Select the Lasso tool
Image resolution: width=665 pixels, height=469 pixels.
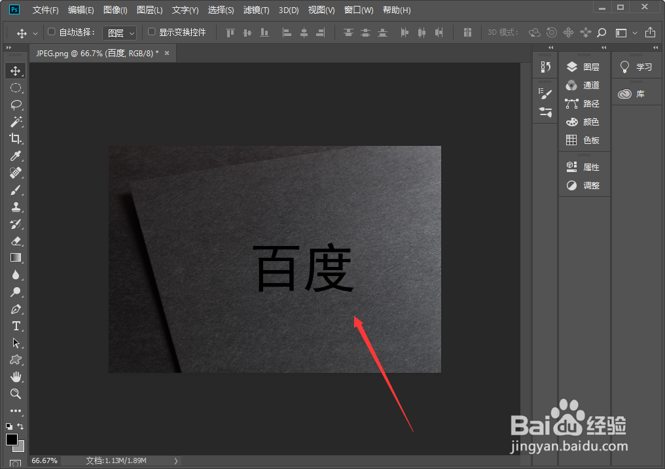pos(16,105)
